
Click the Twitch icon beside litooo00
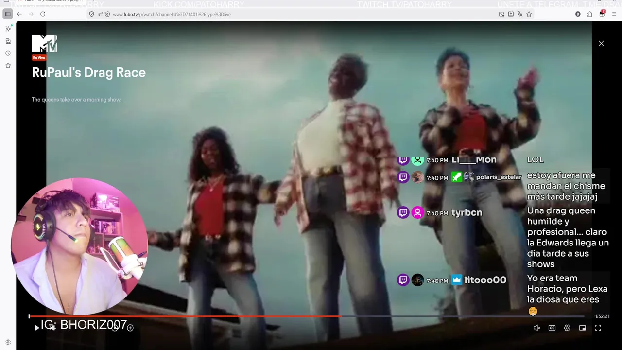pos(403,280)
